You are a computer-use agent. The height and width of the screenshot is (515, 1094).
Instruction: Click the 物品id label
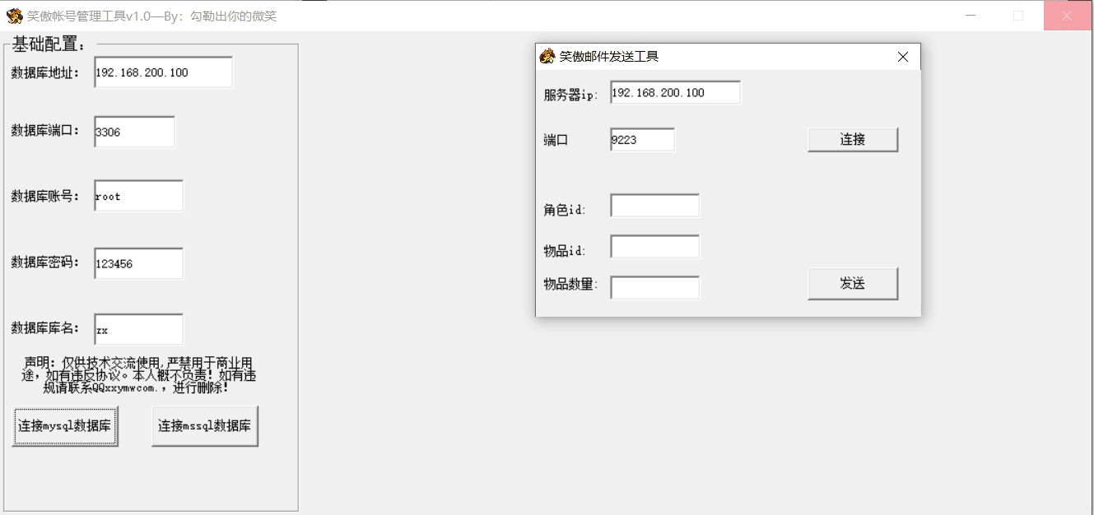tap(564, 251)
